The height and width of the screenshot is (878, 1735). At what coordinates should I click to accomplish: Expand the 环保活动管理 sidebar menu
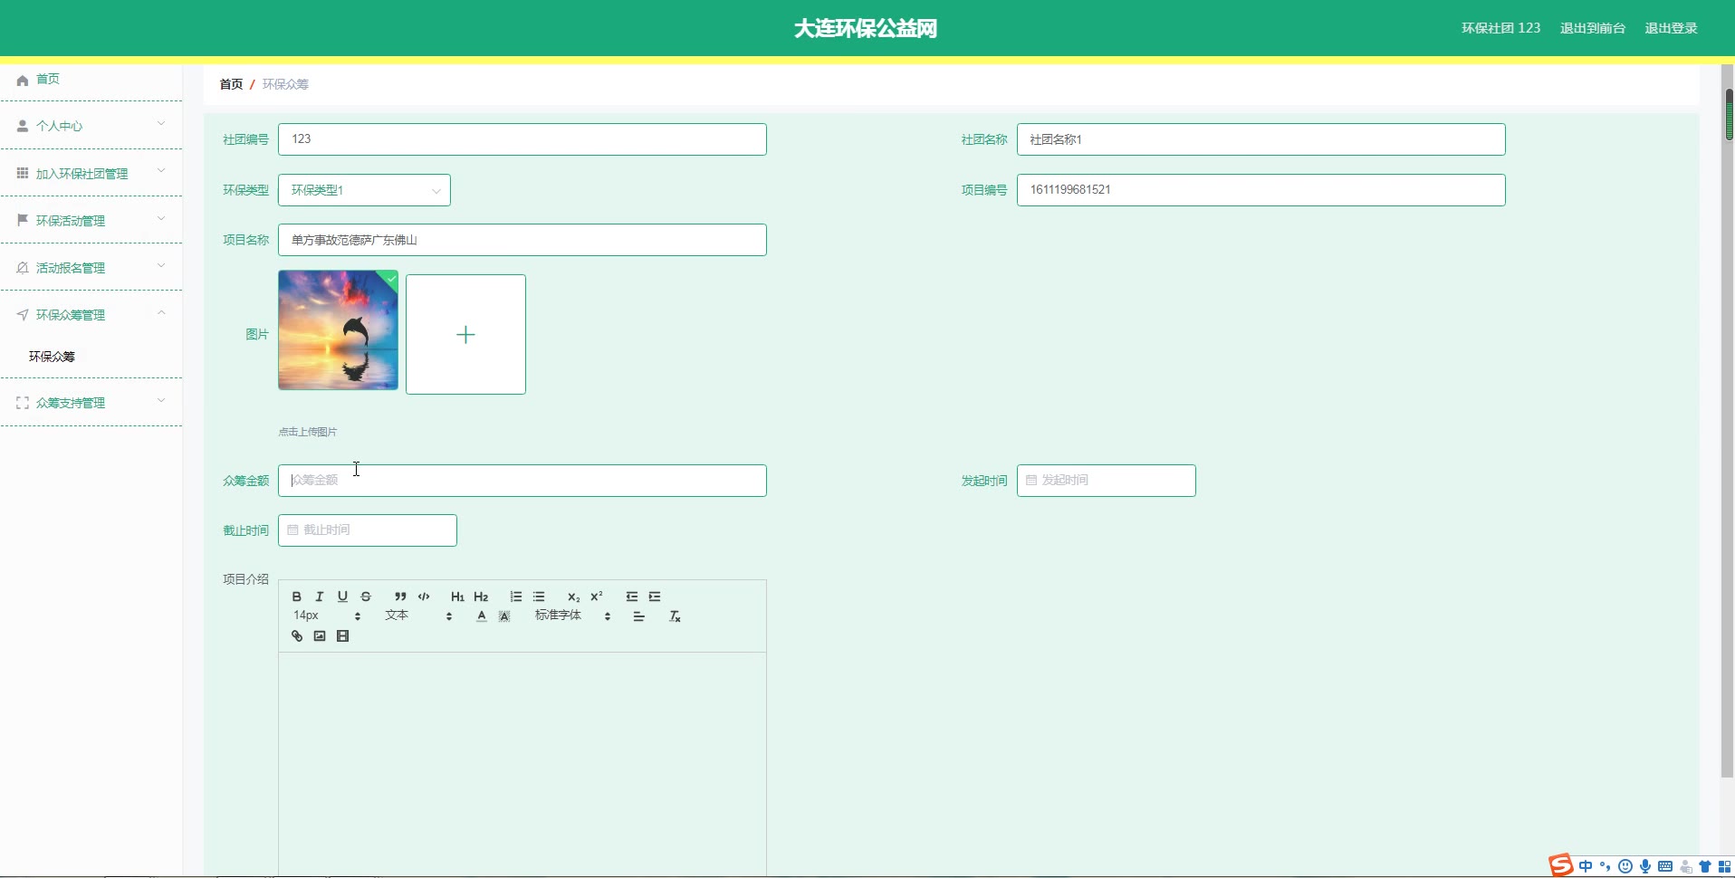click(91, 220)
